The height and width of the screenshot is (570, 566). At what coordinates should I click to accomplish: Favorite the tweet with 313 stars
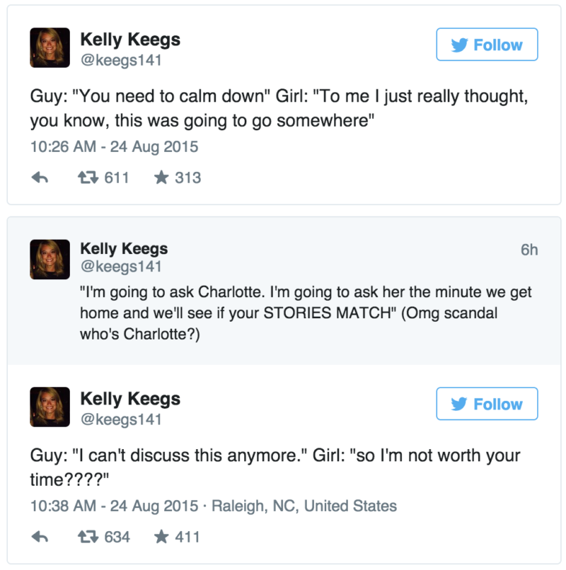161,178
